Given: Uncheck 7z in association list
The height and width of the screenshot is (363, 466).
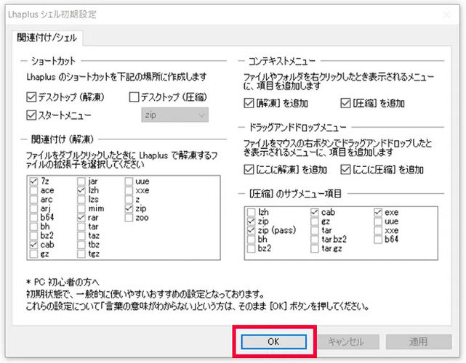Looking at the screenshot, I should pyautogui.click(x=33, y=181).
